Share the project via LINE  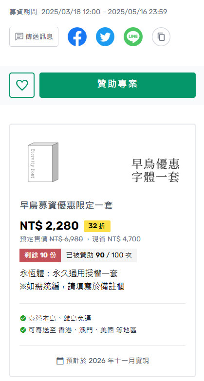tap(133, 36)
